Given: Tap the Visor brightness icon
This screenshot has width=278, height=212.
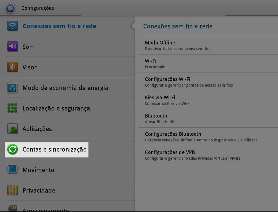Looking at the screenshot, I should coord(12,67).
